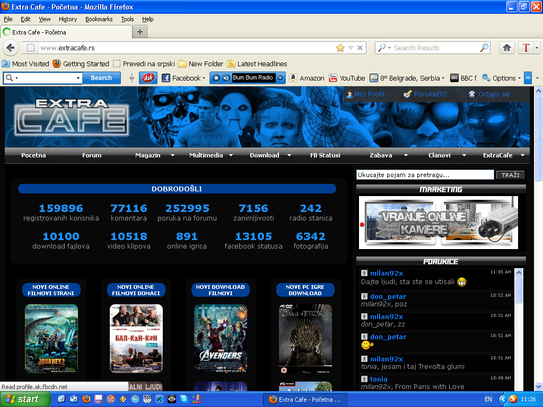Expand the Multimedia navigation dropdown
Viewport: 543px width, 407px height.
231,155
